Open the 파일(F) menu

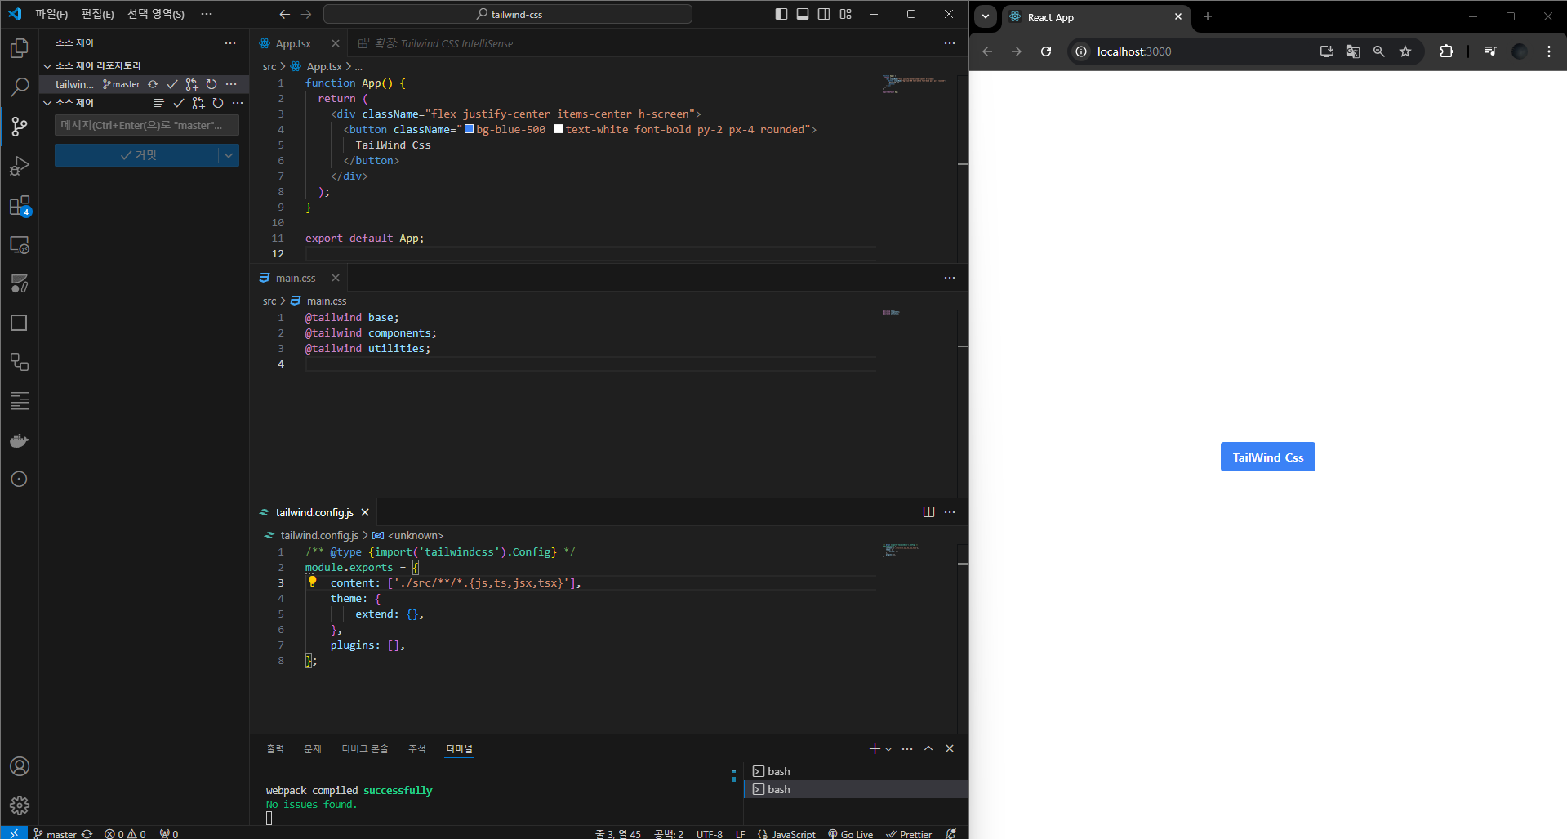[x=51, y=14]
